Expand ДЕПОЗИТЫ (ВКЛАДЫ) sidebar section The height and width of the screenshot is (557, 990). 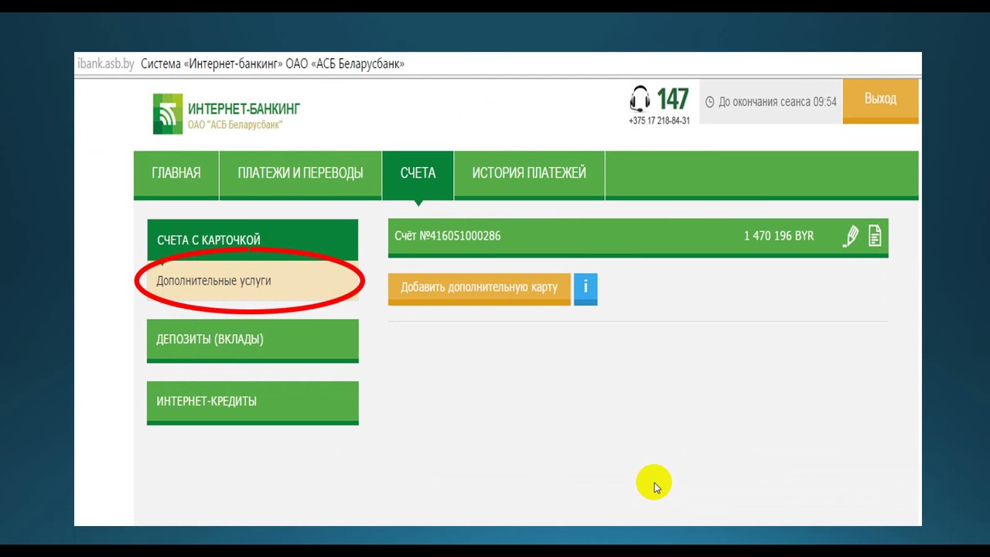click(253, 340)
